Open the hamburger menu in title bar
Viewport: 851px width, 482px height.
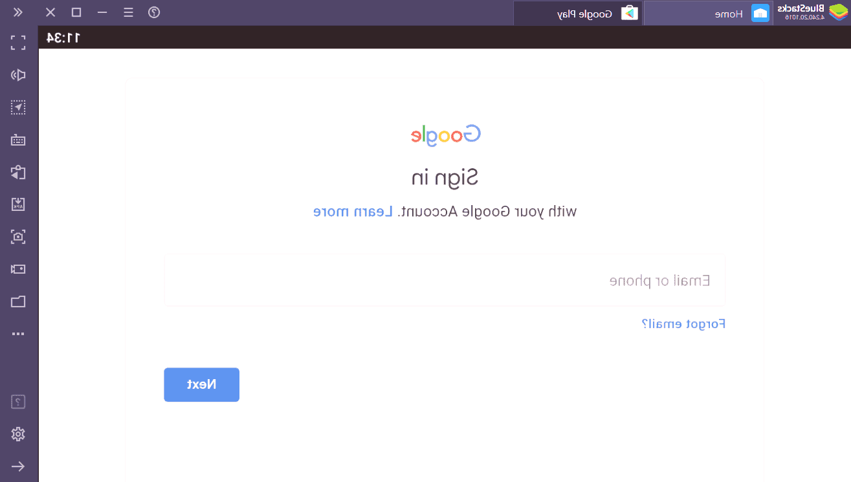[x=128, y=12]
